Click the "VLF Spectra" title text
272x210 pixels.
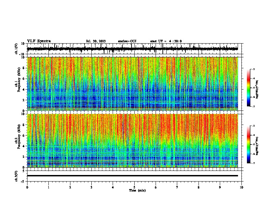point(39,41)
